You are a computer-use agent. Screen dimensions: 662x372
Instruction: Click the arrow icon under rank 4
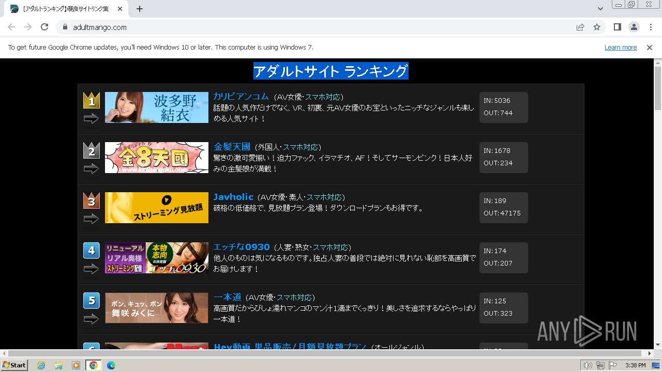[x=91, y=269]
